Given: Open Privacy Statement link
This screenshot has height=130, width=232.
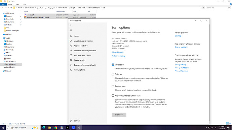Looking at the screenshot, I should [x=182, y=71].
